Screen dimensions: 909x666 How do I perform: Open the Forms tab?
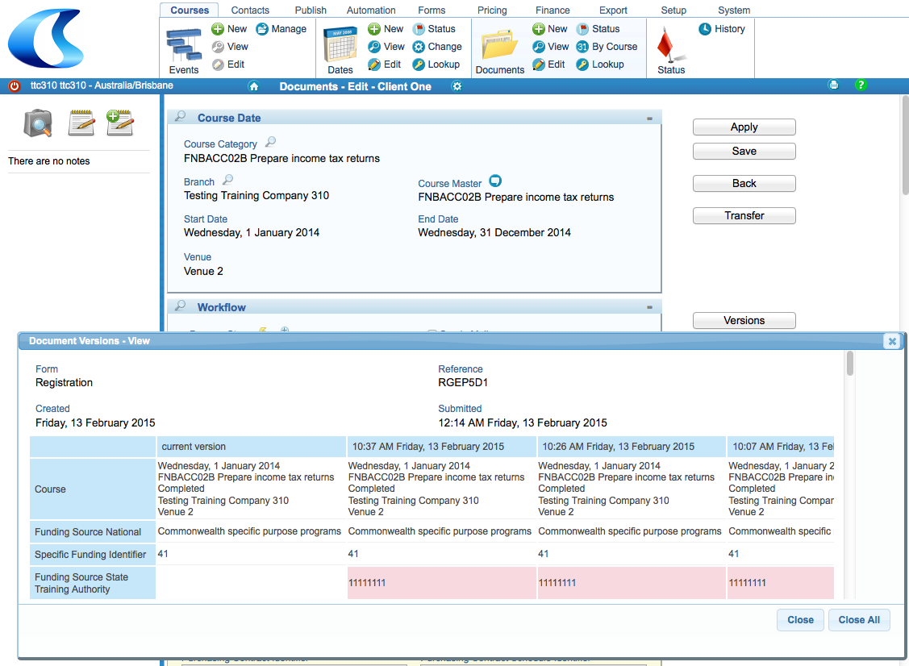[432, 10]
